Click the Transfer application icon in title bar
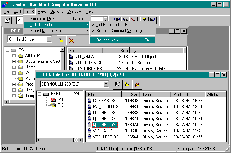This screenshot has height=153, width=231. coord(5,5)
